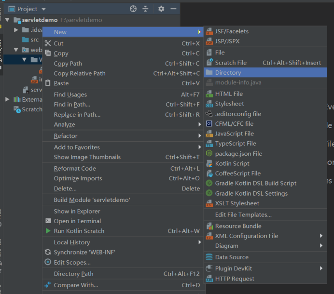Screen dimensions: 334x294
Task: Create a new Directory
Action: point(265,73)
